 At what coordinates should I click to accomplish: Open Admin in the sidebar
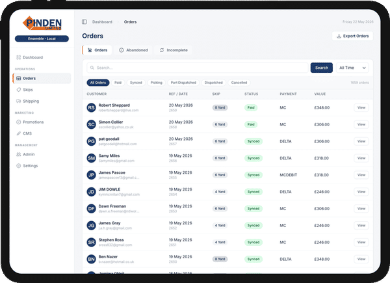pyautogui.click(x=42, y=154)
